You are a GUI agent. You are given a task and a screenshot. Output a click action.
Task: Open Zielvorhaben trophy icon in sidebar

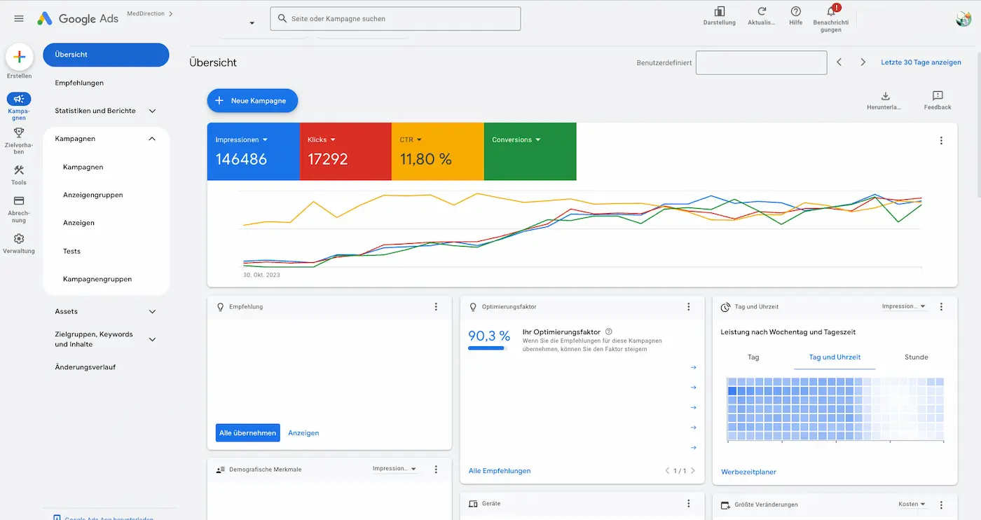(x=19, y=132)
